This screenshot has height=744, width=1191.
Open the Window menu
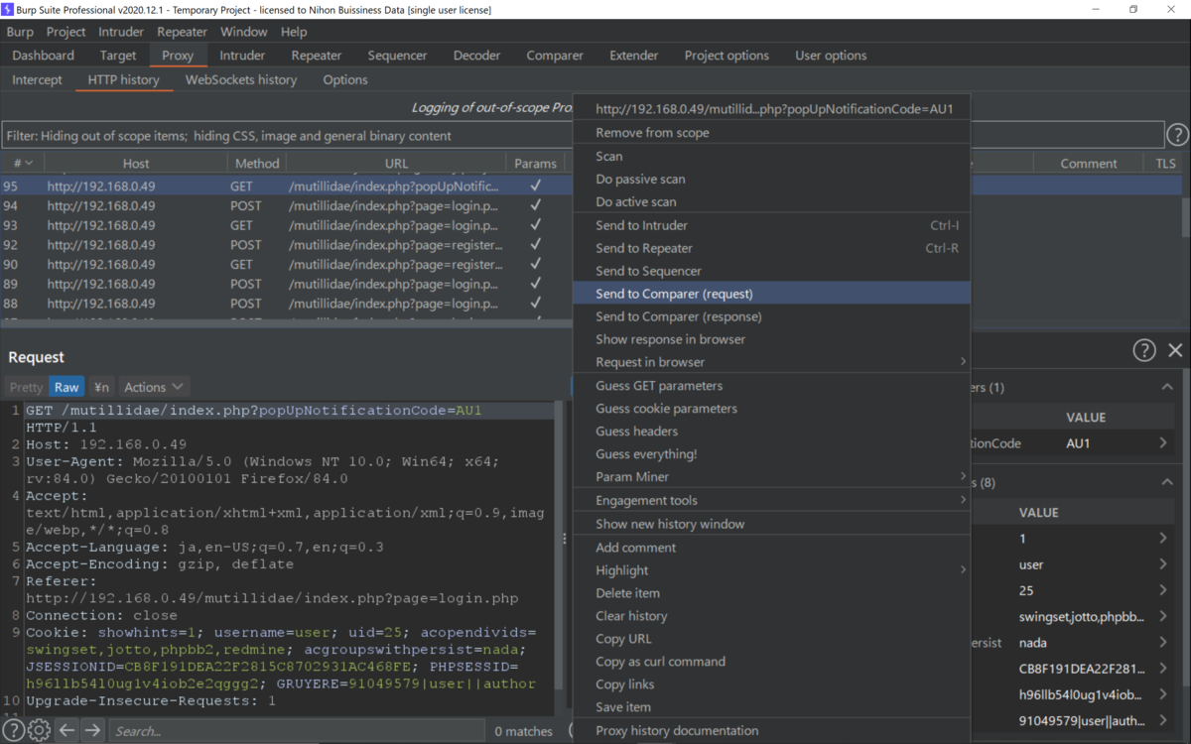244,32
